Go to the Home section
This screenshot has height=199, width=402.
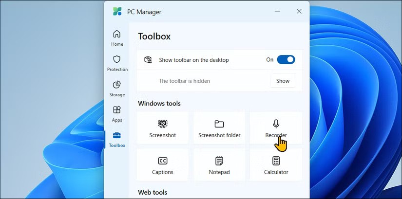tap(117, 38)
